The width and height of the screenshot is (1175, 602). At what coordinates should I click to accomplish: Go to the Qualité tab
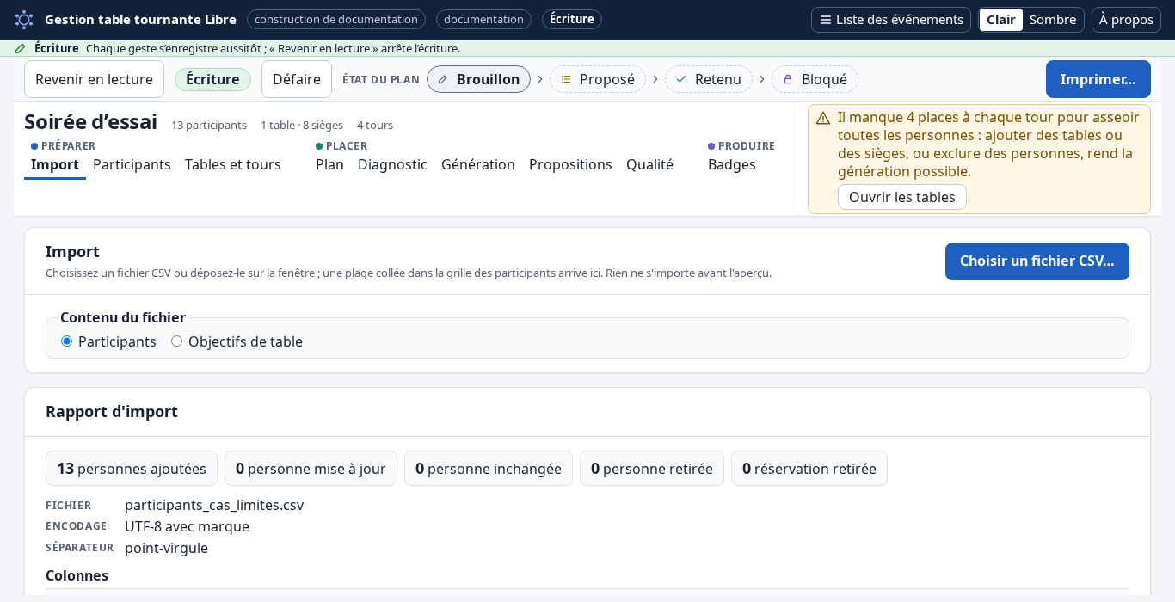649,164
